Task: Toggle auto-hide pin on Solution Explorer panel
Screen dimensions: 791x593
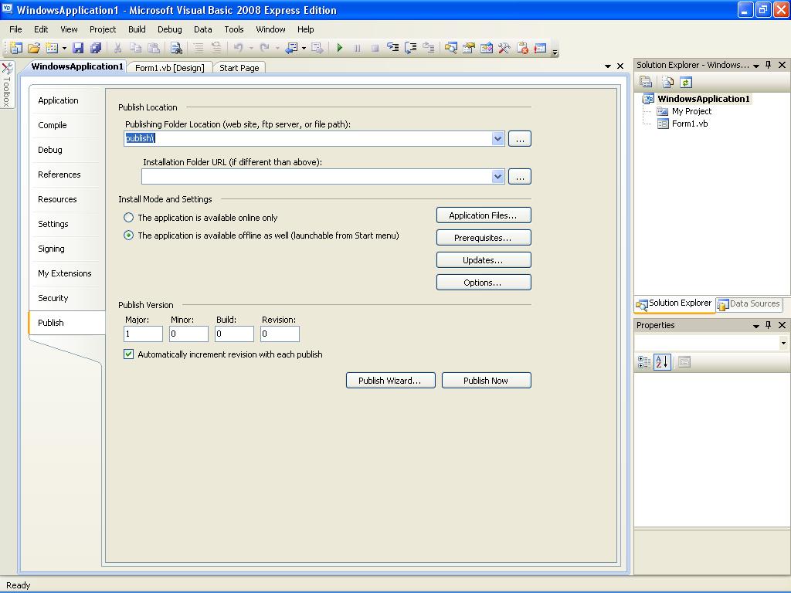Action: (x=769, y=65)
